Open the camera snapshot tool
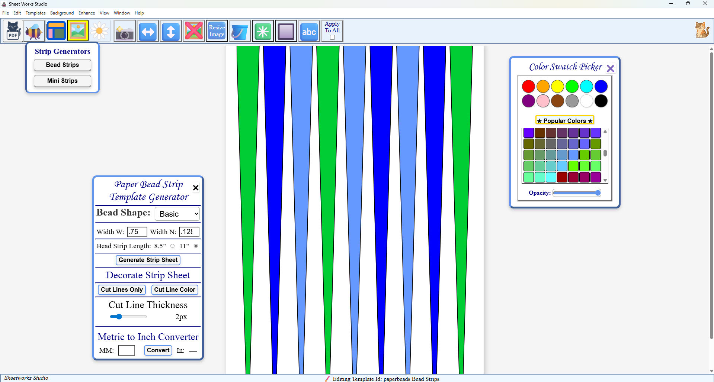The height and width of the screenshot is (382, 714). pos(124,31)
